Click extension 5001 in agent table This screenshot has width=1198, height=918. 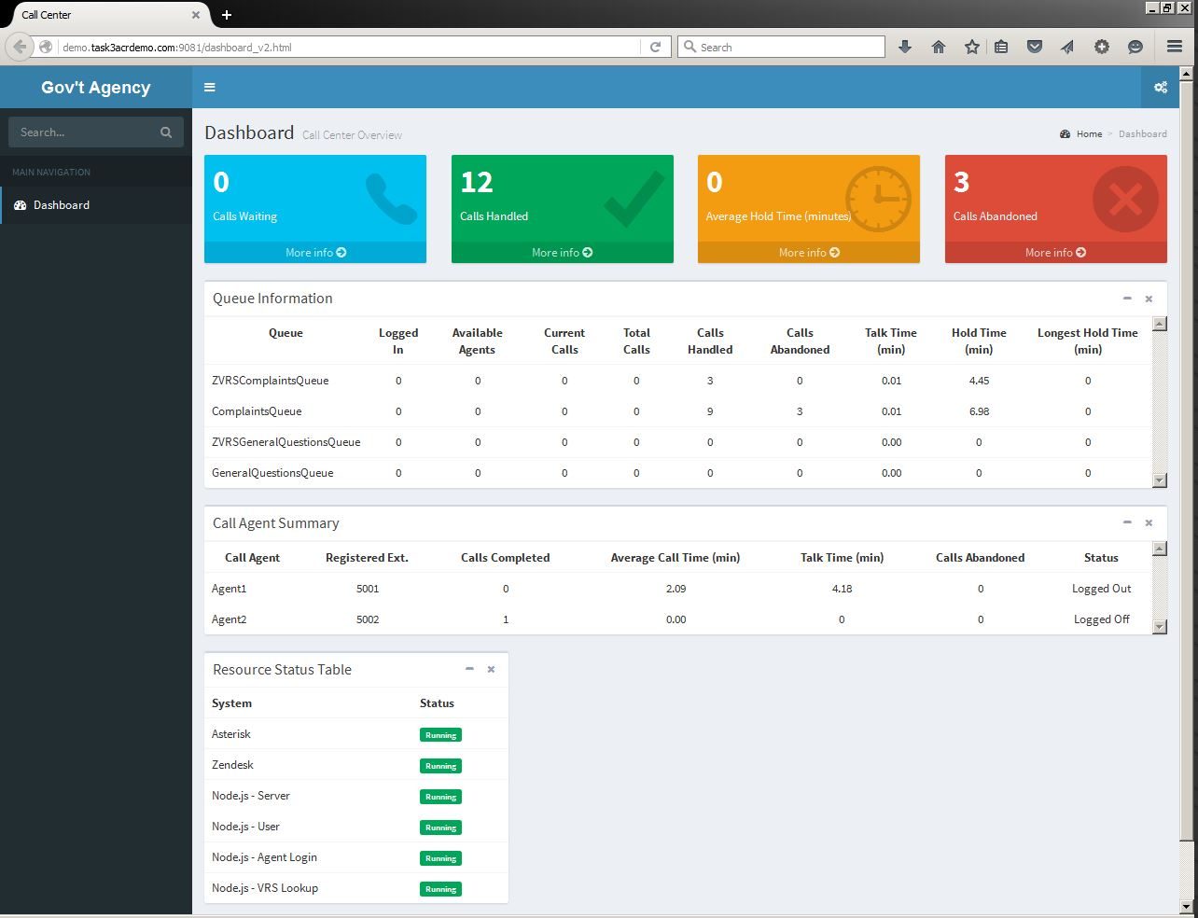tap(368, 589)
